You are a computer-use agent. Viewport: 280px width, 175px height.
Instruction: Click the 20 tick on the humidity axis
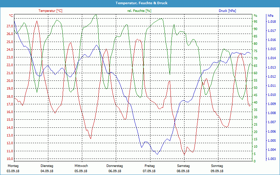click(x=255, y=132)
